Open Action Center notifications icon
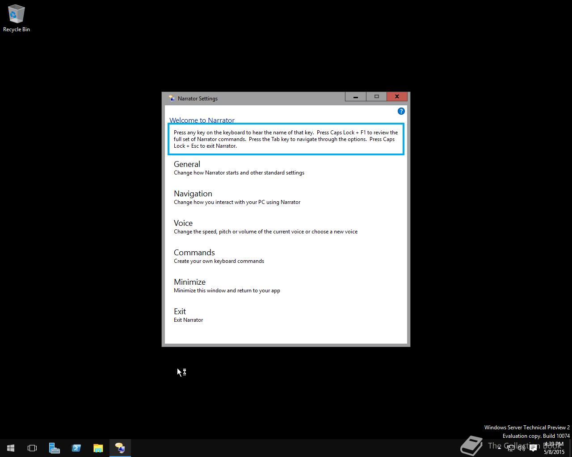The height and width of the screenshot is (457, 572). (x=533, y=448)
